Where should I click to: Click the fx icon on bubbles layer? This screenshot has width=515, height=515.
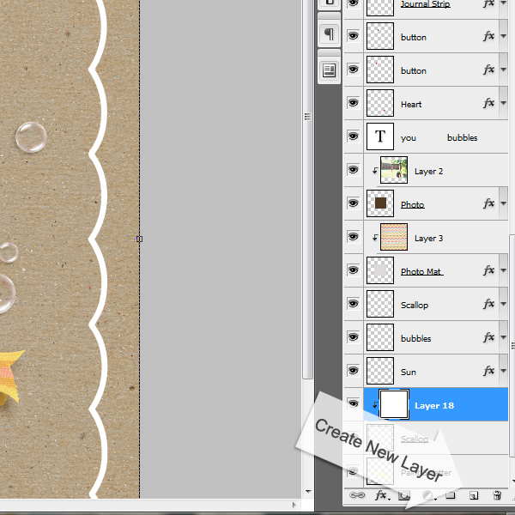[488, 337]
